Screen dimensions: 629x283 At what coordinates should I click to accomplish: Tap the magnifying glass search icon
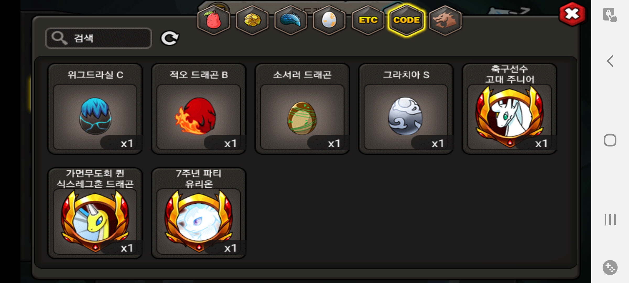click(x=59, y=38)
